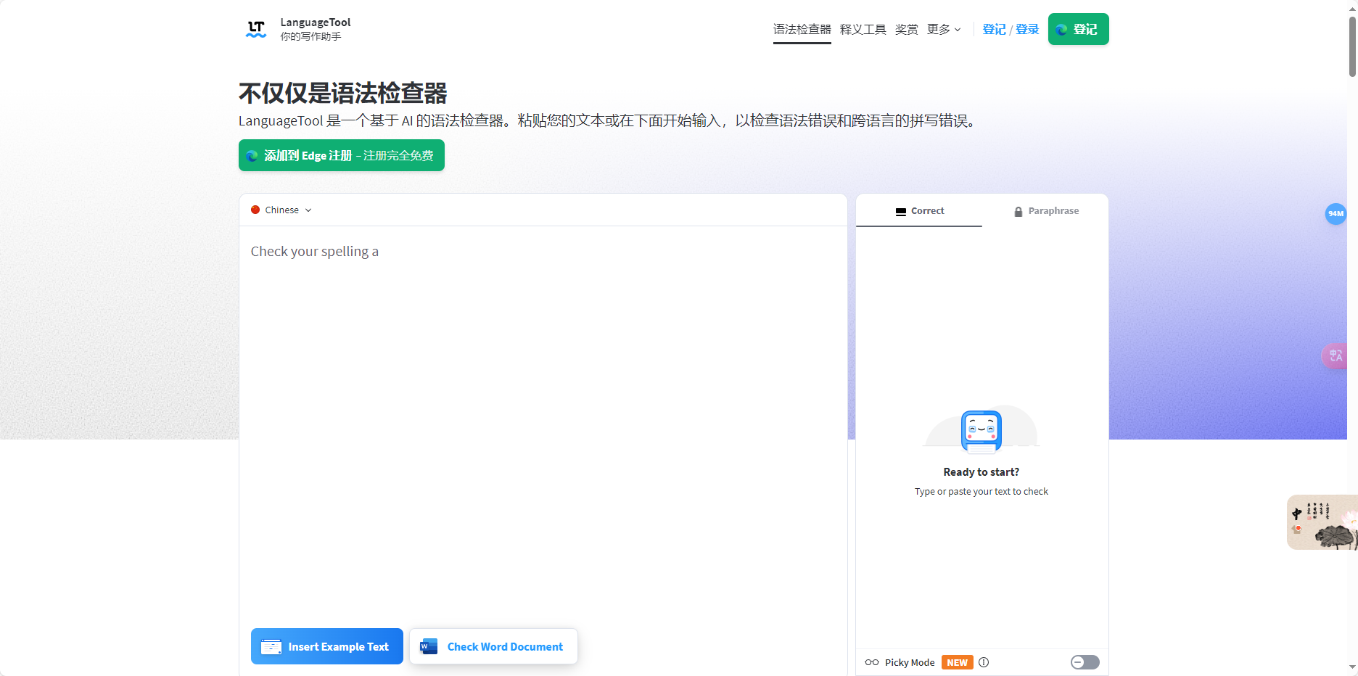
Task: Open the Picky Mode info icon
Action: (x=984, y=662)
